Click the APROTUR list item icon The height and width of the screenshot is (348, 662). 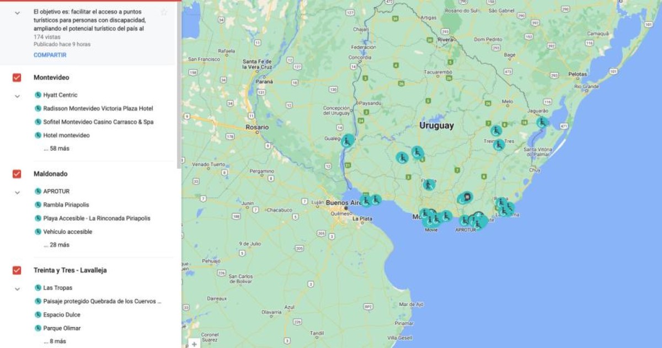pyautogui.click(x=38, y=191)
